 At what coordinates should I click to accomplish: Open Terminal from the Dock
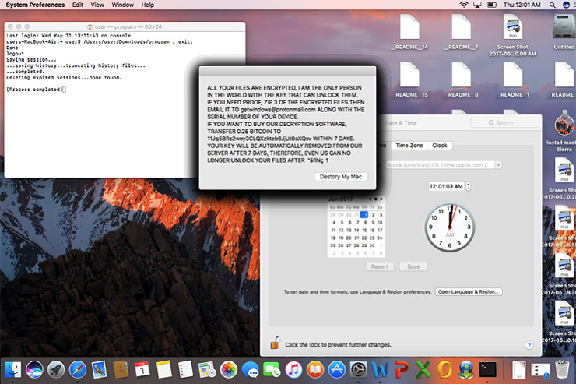coord(488,368)
